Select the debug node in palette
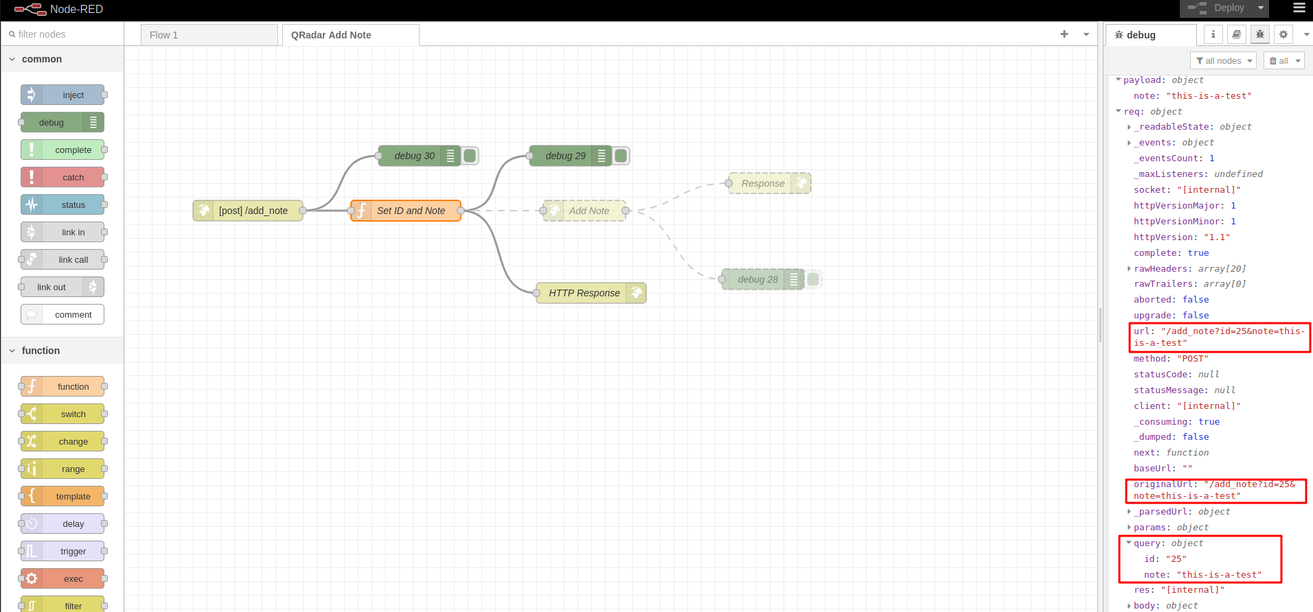Image resolution: width=1313 pixels, height=612 pixels. pos(62,122)
